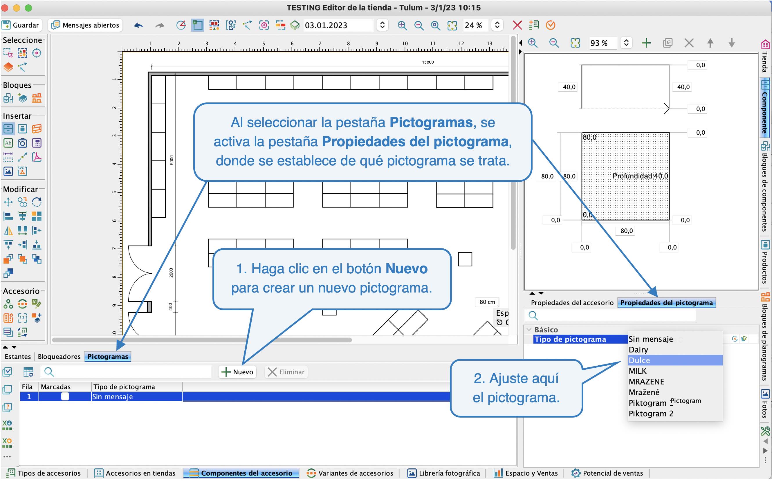The height and width of the screenshot is (482, 772).
Task: Switch to the Bloqueadores tab
Action: point(59,357)
